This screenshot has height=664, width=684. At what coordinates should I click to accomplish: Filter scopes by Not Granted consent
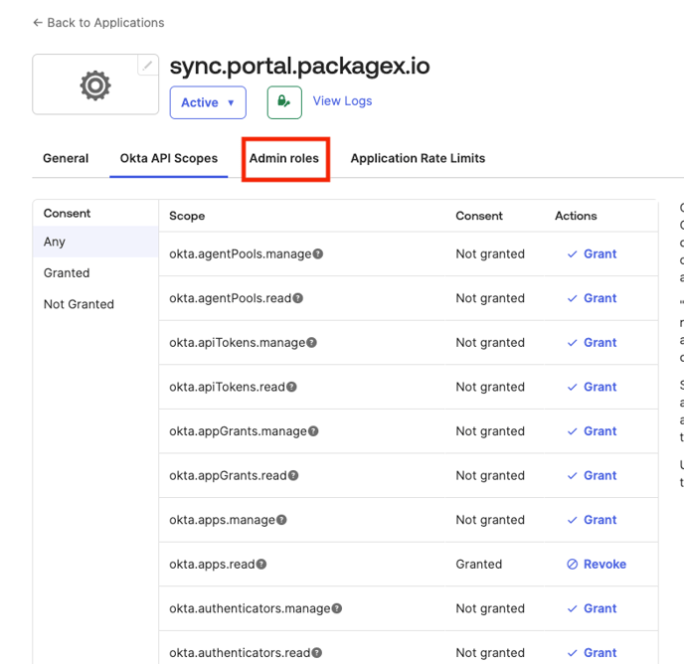coord(79,304)
